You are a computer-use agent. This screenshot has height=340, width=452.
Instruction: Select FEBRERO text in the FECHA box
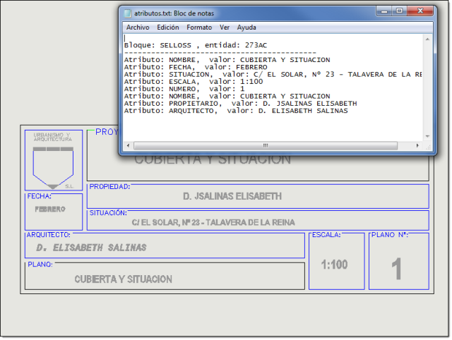point(50,209)
